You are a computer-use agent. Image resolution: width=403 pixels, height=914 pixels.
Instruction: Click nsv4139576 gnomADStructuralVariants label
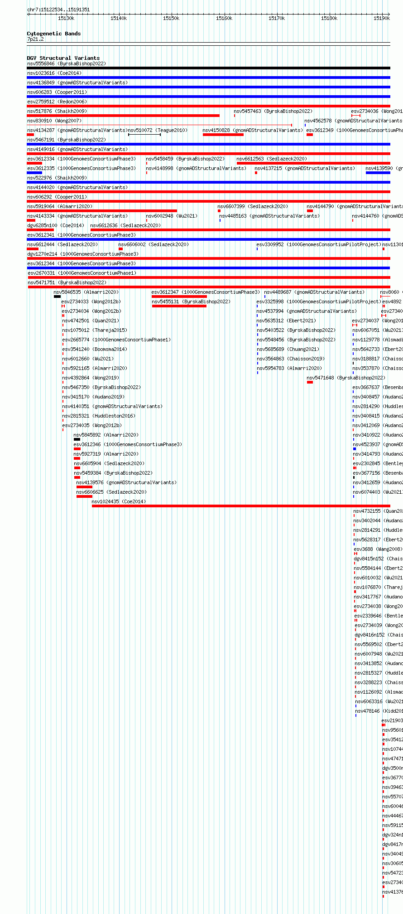[x=126, y=482]
